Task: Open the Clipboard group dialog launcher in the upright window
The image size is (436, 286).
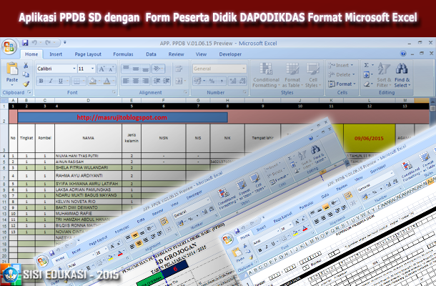Action: pyautogui.click(x=29, y=92)
